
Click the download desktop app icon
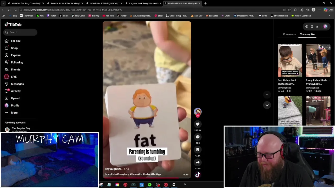[x=317, y=26]
